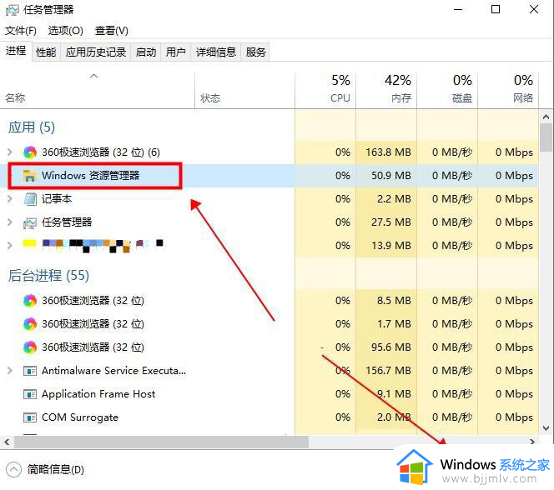The width and height of the screenshot is (554, 490).
Task: Open the 文件(F) menu
Action: 21,31
